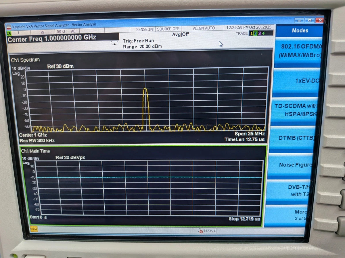The image size is (345, 258).
Task: Click the Modes menu header
Action: coord(300,30)
